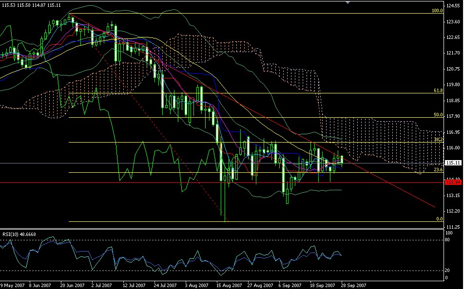Screen dimensions: 464x289
Task: Click the OHLC readout '115.53 115.58 114.87 115.11'
Action: point(31,5)
